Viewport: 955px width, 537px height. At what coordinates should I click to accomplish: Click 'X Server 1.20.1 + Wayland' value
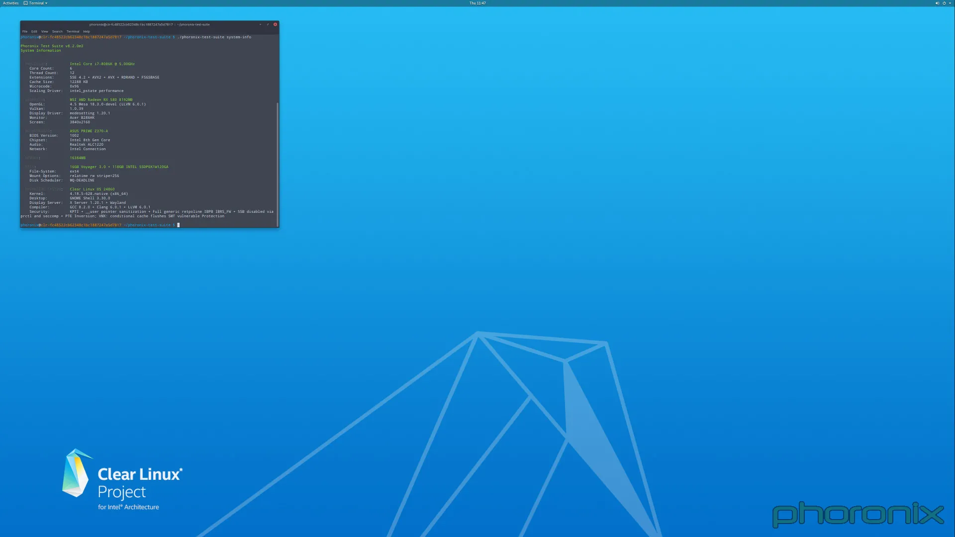pos(98,202)
